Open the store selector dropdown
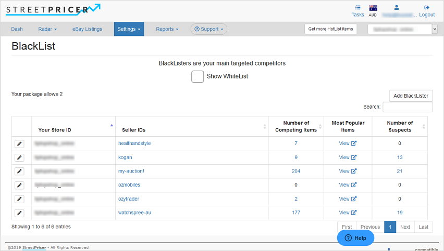This screenshot has height=251, width=444. (x=402, y=30)
